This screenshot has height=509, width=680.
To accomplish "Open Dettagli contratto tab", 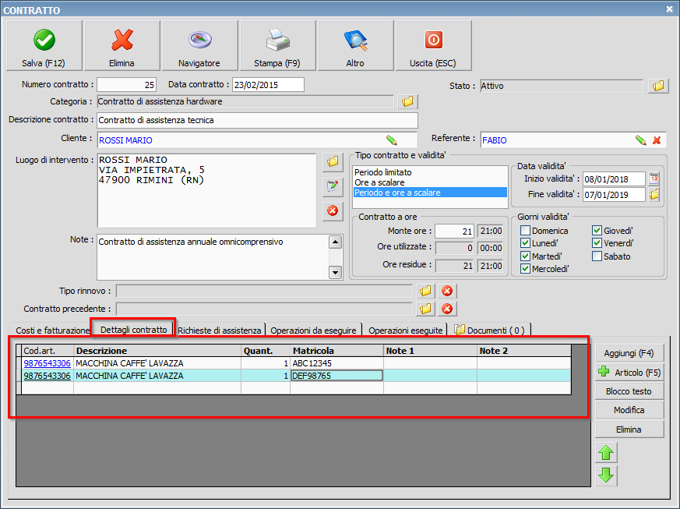I will pos(133,330).
